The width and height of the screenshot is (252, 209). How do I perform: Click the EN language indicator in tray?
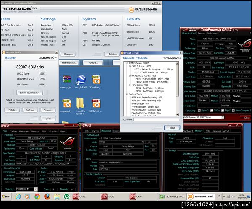[x=219, y=196]
